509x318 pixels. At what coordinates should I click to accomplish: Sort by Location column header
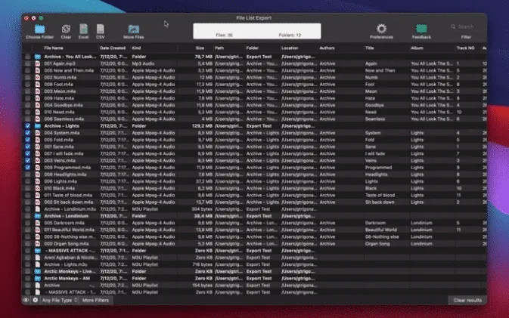[290, 48]
